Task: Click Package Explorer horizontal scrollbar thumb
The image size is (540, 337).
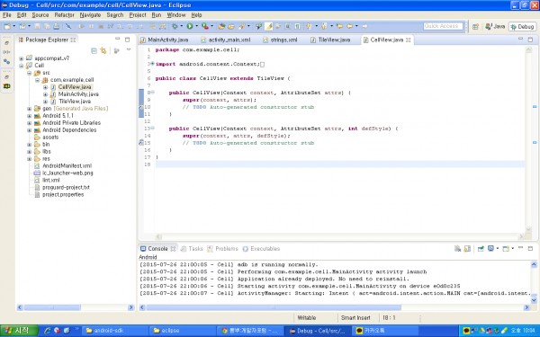Action: (x=52, y=307)
